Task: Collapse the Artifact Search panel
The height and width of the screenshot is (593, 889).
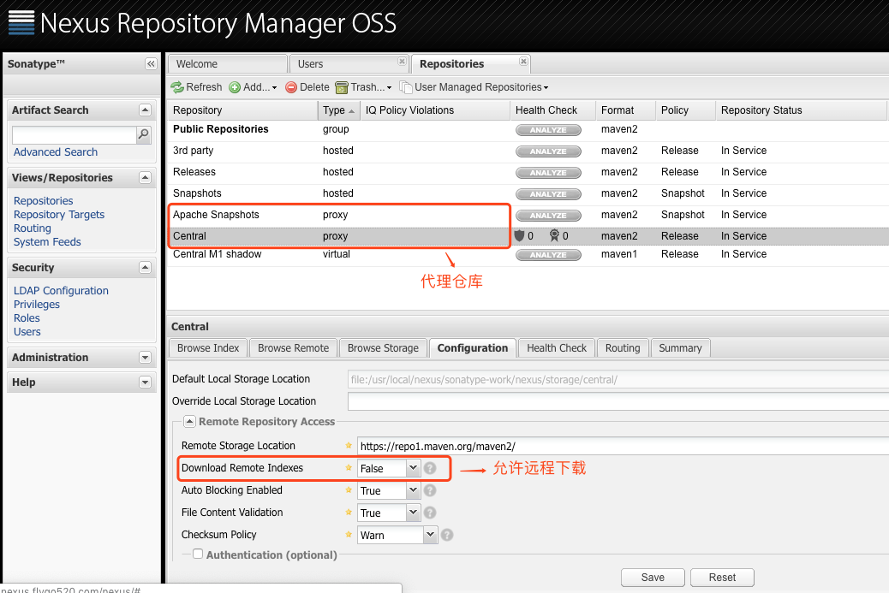Action: tap(145, 110)
